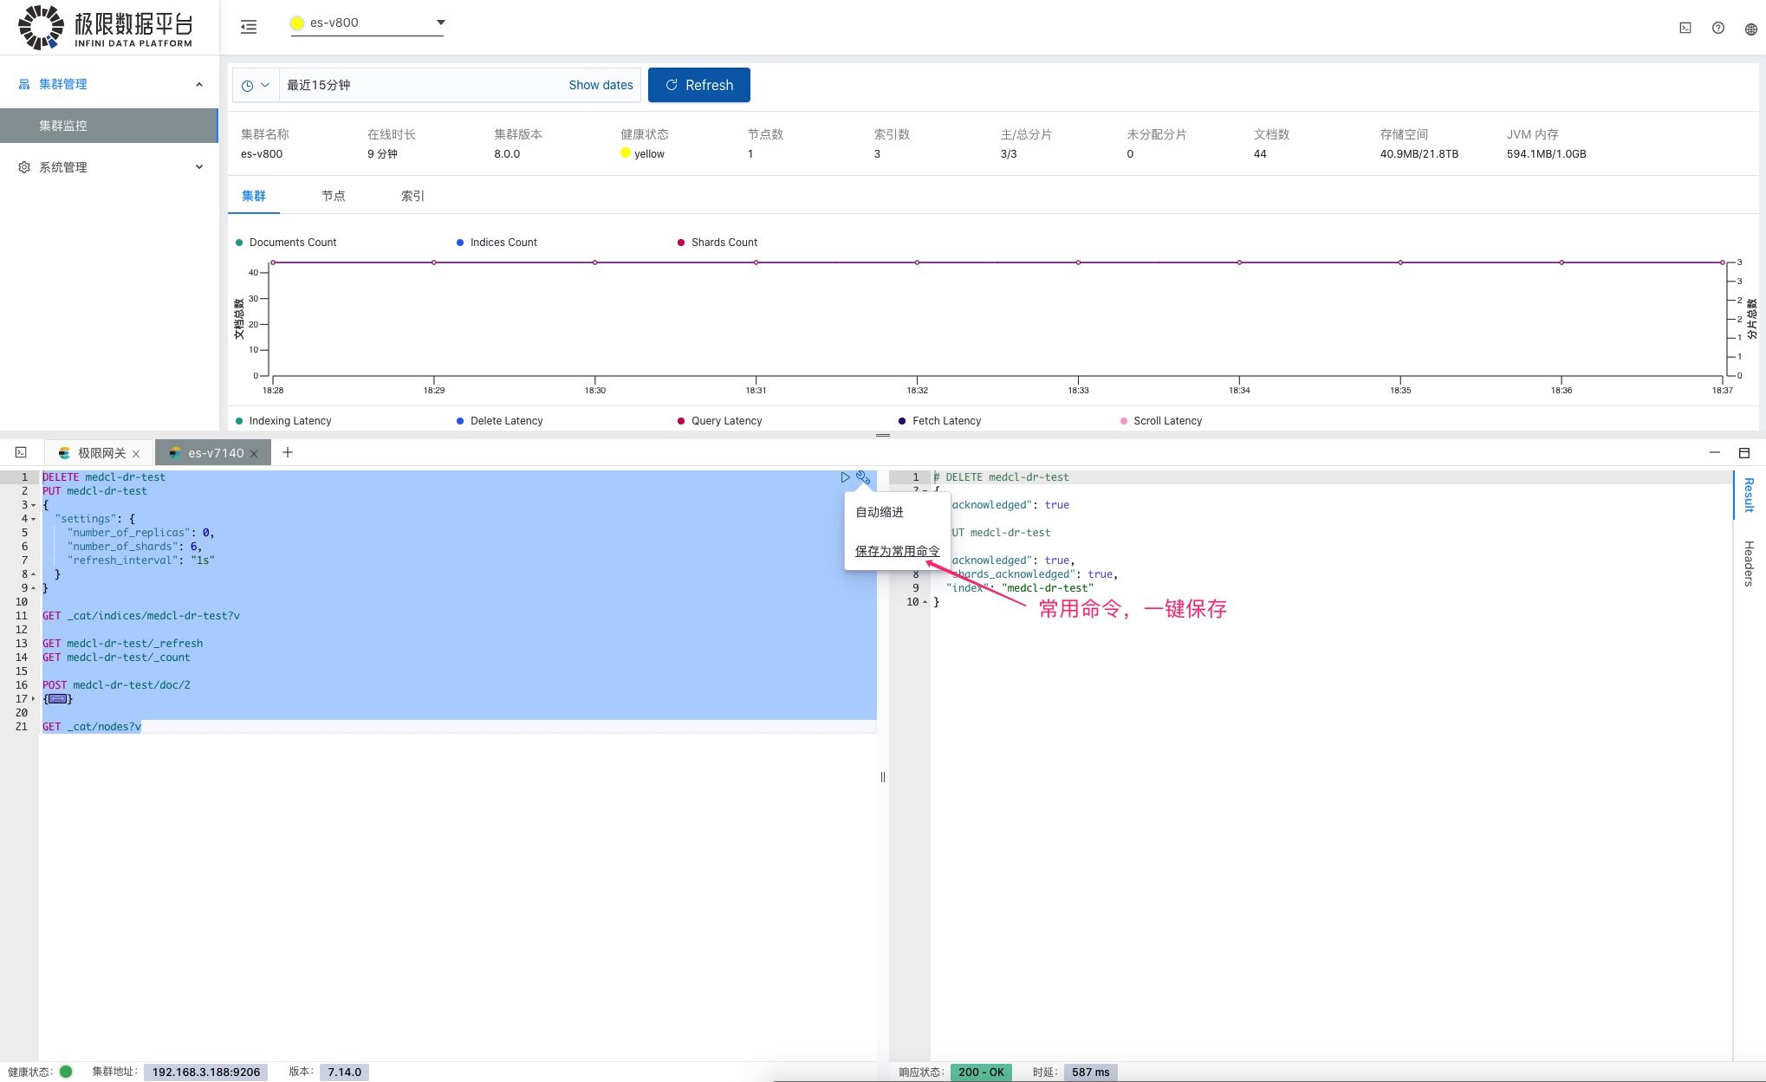Close the 极限网关 console tab
The height and width of the screenshot is (1082, 1766).
click(x=136, y=454)
